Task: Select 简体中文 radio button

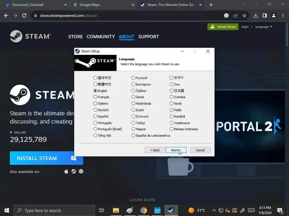Action: point(95,78)
